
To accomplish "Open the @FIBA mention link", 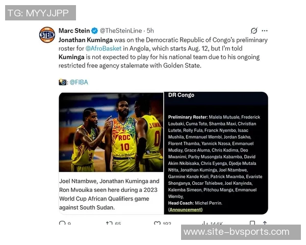I will pos(79,82).
